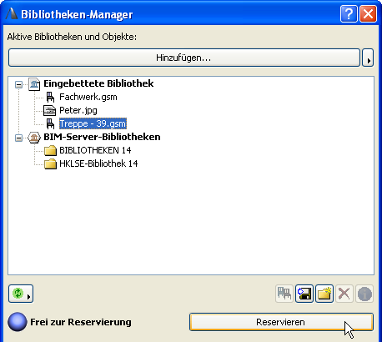Select the Peter.jpg image file

tap(78, 110)
